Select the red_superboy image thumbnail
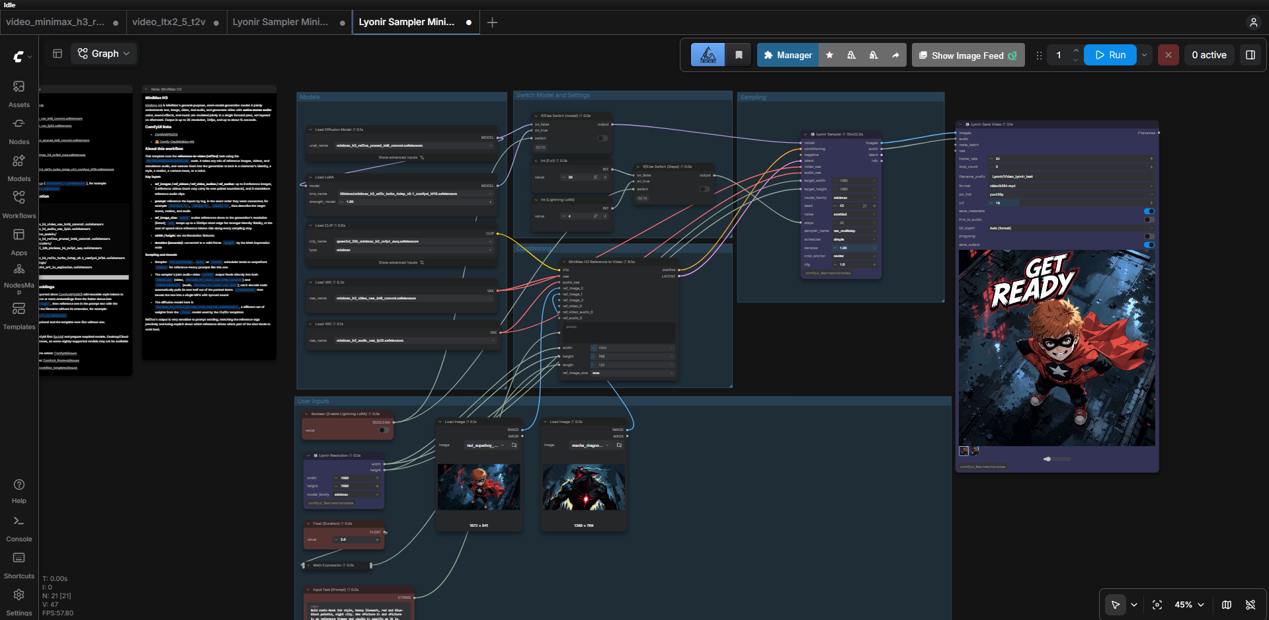Screen dimensions: 1269x620 [479, 486]
